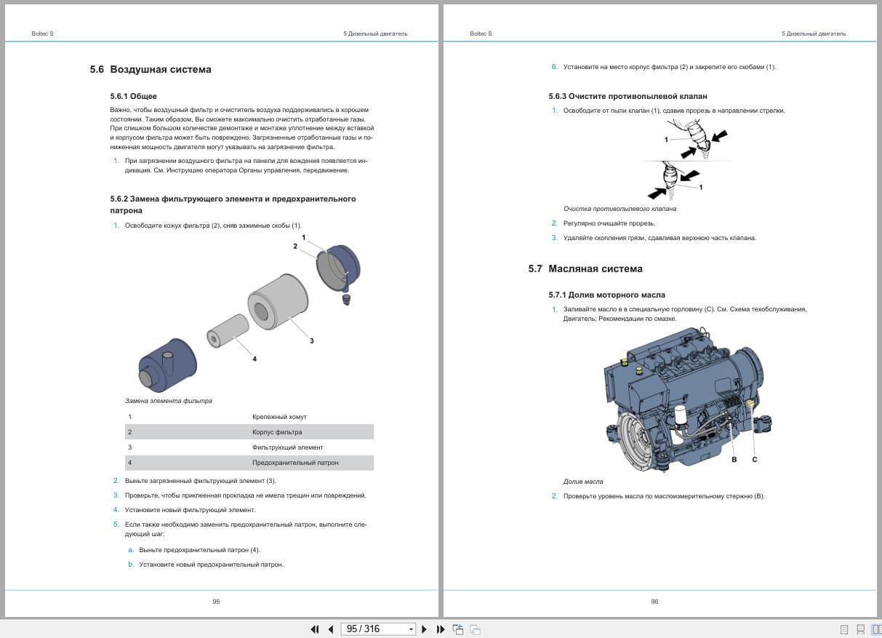Screen dimensions: 882x638
Task: Click the previous view history icon
Action: click(x=457, y=629)
